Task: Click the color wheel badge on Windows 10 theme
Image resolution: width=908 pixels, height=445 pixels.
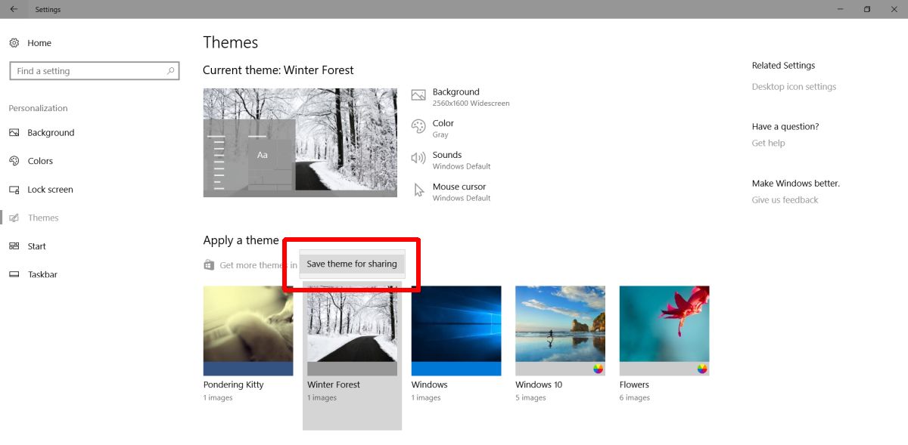Action: pos(599,369)
